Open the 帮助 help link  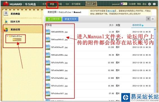point(139,4)
